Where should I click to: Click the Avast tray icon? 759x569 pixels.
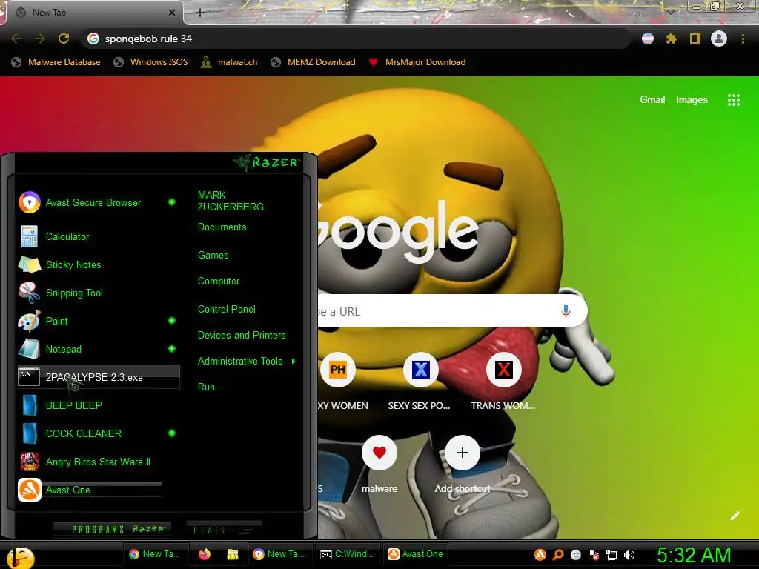pyautogui.click(x=540, y=554)
